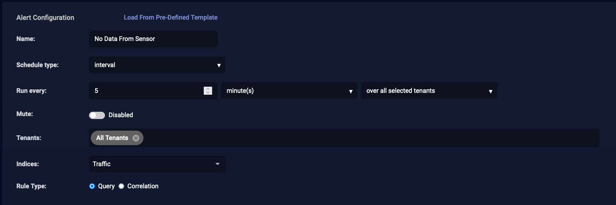
Task: Click the Alert Configuration heading
Action: pos(45,17)
